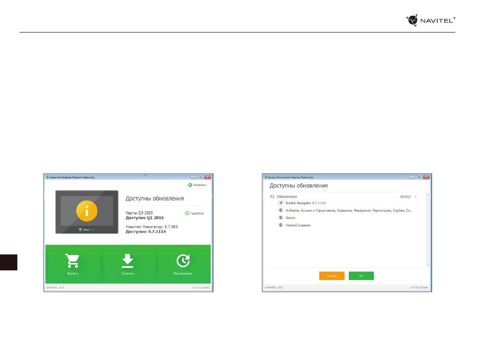Click the NAVITEL logo at the page top
Screen dimensions: 483x342
point(431,20)
